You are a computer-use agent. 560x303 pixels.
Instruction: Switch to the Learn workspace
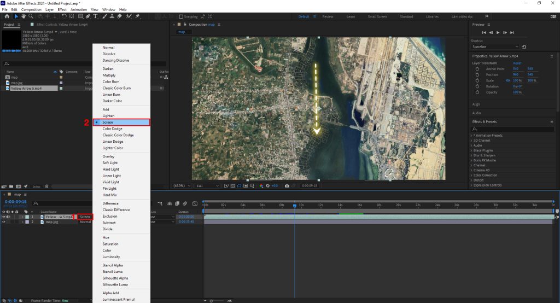[x=352, y=16]
